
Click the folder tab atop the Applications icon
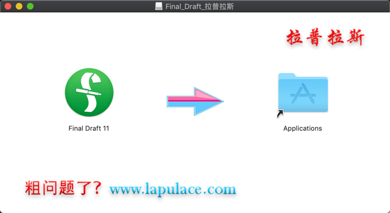click(287, 75)
